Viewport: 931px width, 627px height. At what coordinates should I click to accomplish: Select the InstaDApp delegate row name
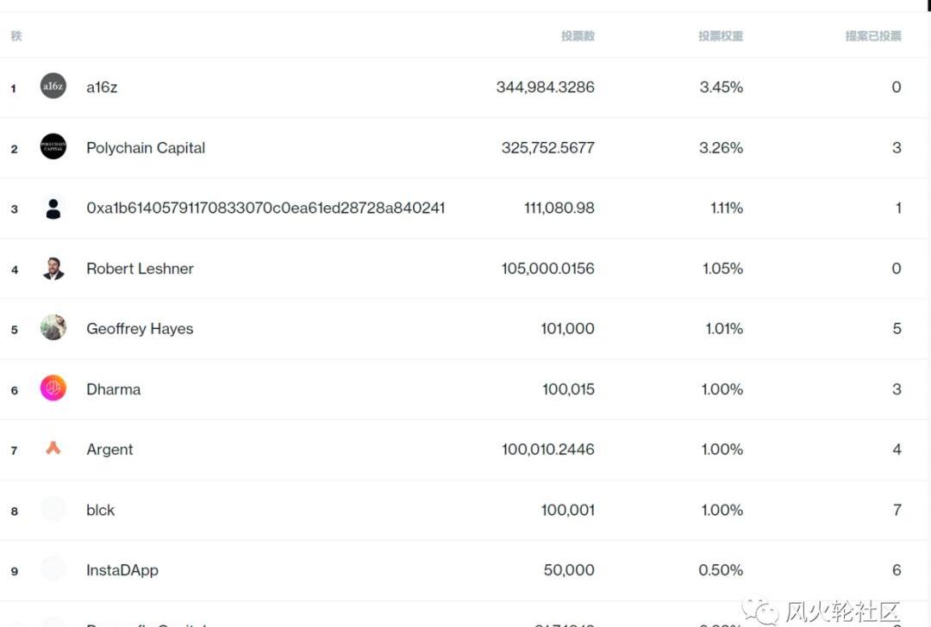[x=122, y=570]
